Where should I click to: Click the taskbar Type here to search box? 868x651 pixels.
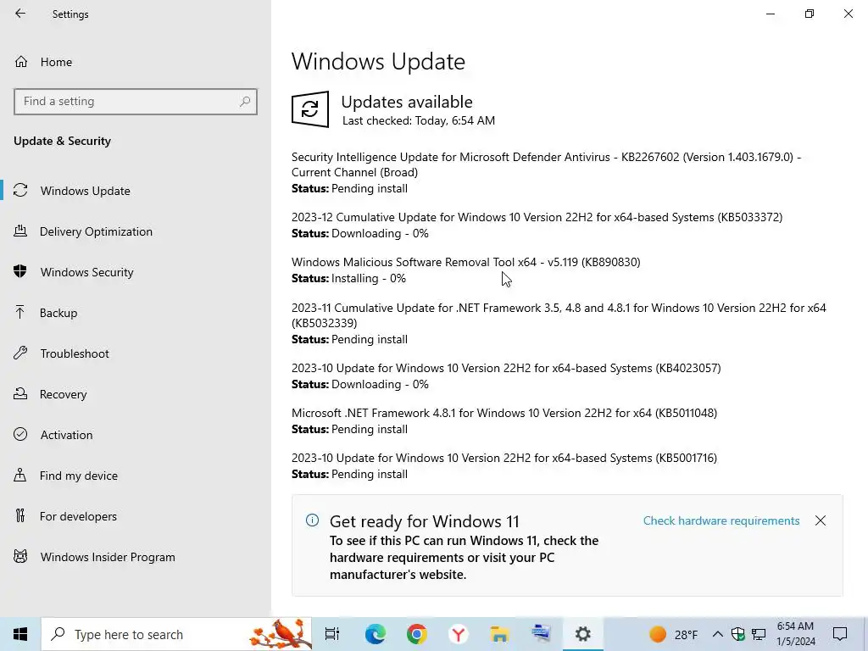pyautogui.click(x=176, y=634)
